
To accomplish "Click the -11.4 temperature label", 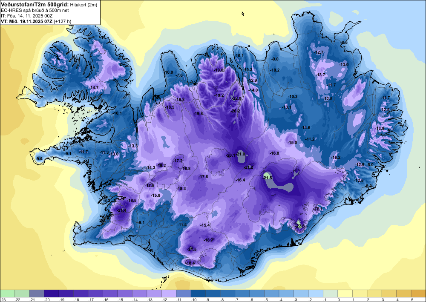I will tap(182, 225).
